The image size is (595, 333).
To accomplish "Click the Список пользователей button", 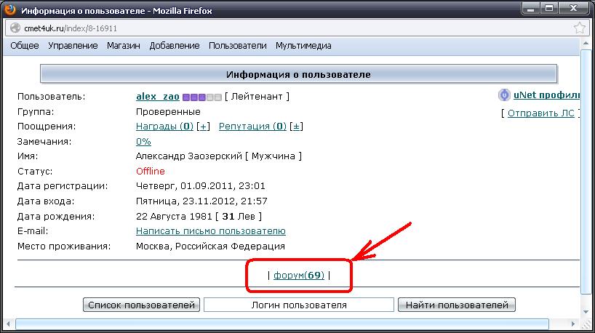I will click(142, 305).
